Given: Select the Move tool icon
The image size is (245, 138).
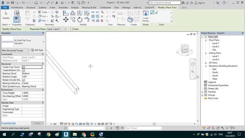Looking at the screenshot, I should pyautogui.click(x=66, y=20).
